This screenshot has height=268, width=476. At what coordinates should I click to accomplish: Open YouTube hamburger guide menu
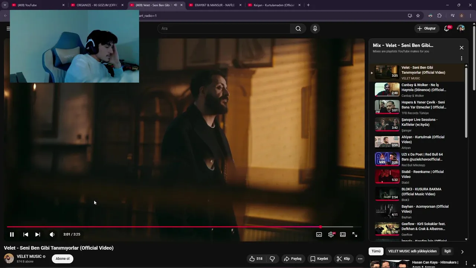(8, 29)
